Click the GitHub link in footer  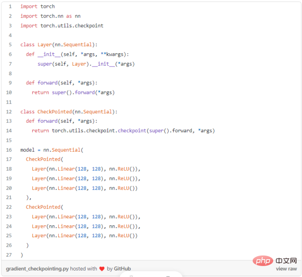coord(122,269)
